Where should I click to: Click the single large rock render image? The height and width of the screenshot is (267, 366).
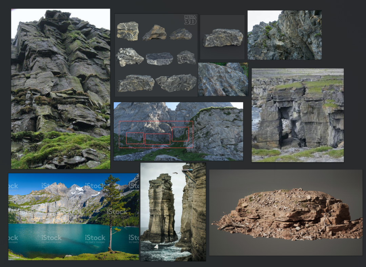[222, 37]
